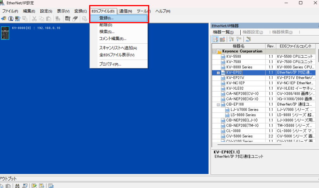This screenshot has height=188, width=319.
Task: Choose 検索(S)... from the EDS menu
Action: (119, 32)
